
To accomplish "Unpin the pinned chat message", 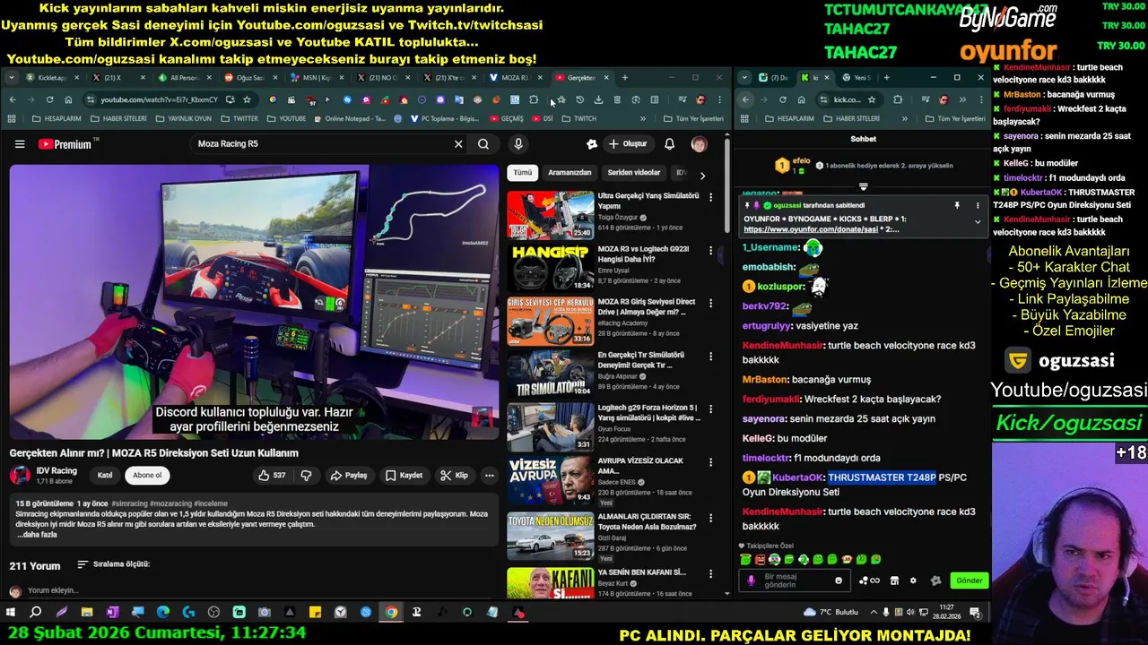I will (x=957, y=205).
